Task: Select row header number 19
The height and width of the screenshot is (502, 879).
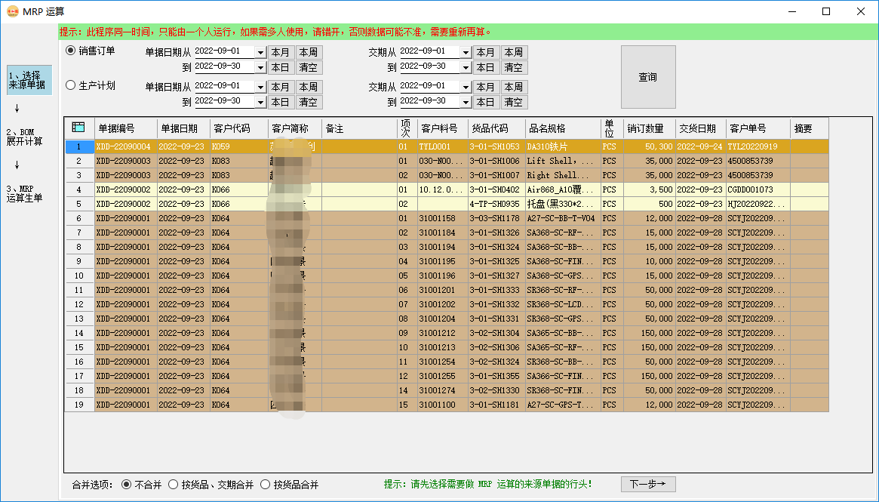Action: pyautogui.click(x=79, y=405)
